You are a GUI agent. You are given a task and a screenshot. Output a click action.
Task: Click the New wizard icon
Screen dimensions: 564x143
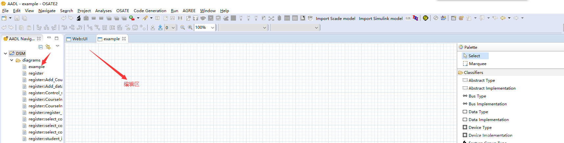(4, 18)
